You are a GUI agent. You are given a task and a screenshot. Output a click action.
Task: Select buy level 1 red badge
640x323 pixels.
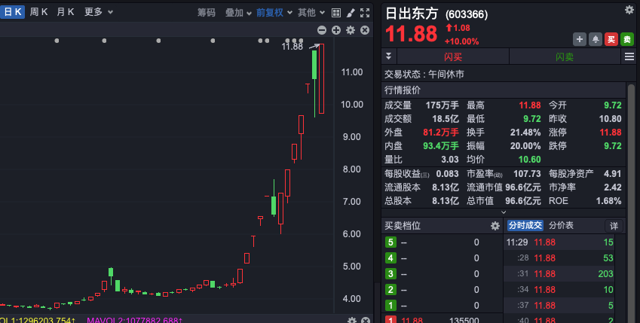coord(390,320)
